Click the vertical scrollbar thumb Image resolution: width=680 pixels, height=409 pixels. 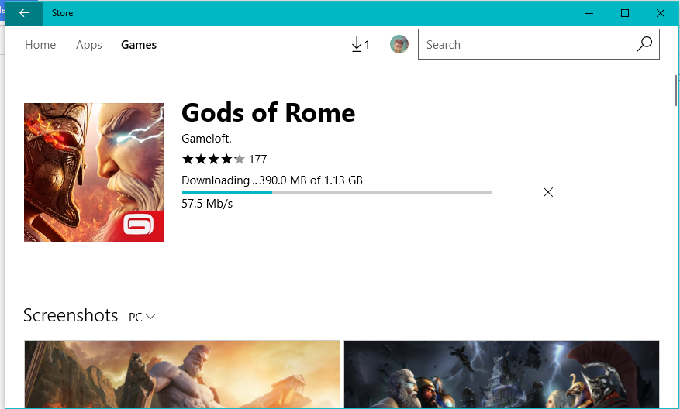[676, 91]
